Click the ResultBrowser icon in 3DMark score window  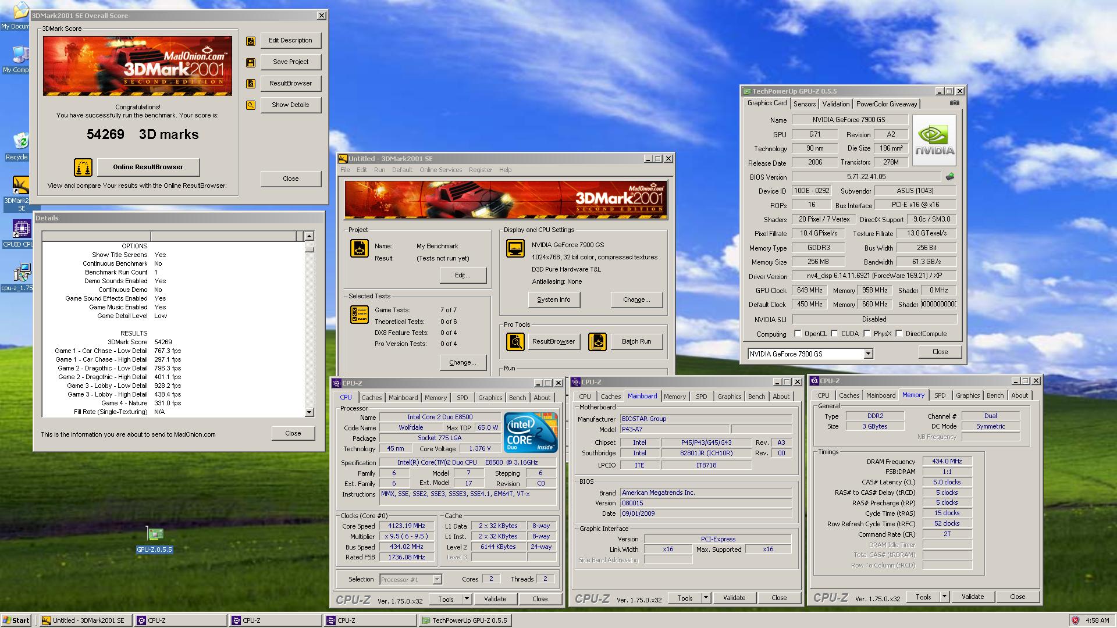(251, 84)
